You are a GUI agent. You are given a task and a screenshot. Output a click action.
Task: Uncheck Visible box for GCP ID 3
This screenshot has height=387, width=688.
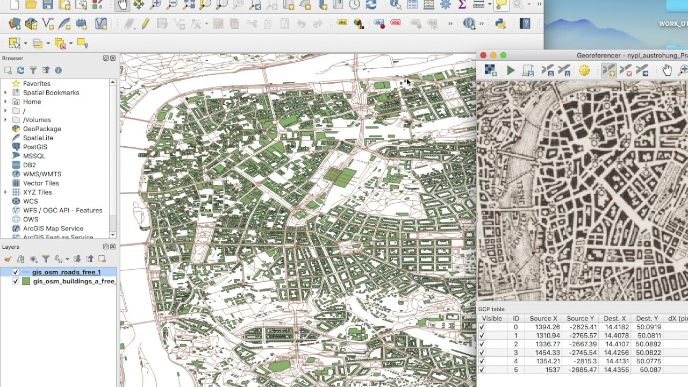[482, 353]
